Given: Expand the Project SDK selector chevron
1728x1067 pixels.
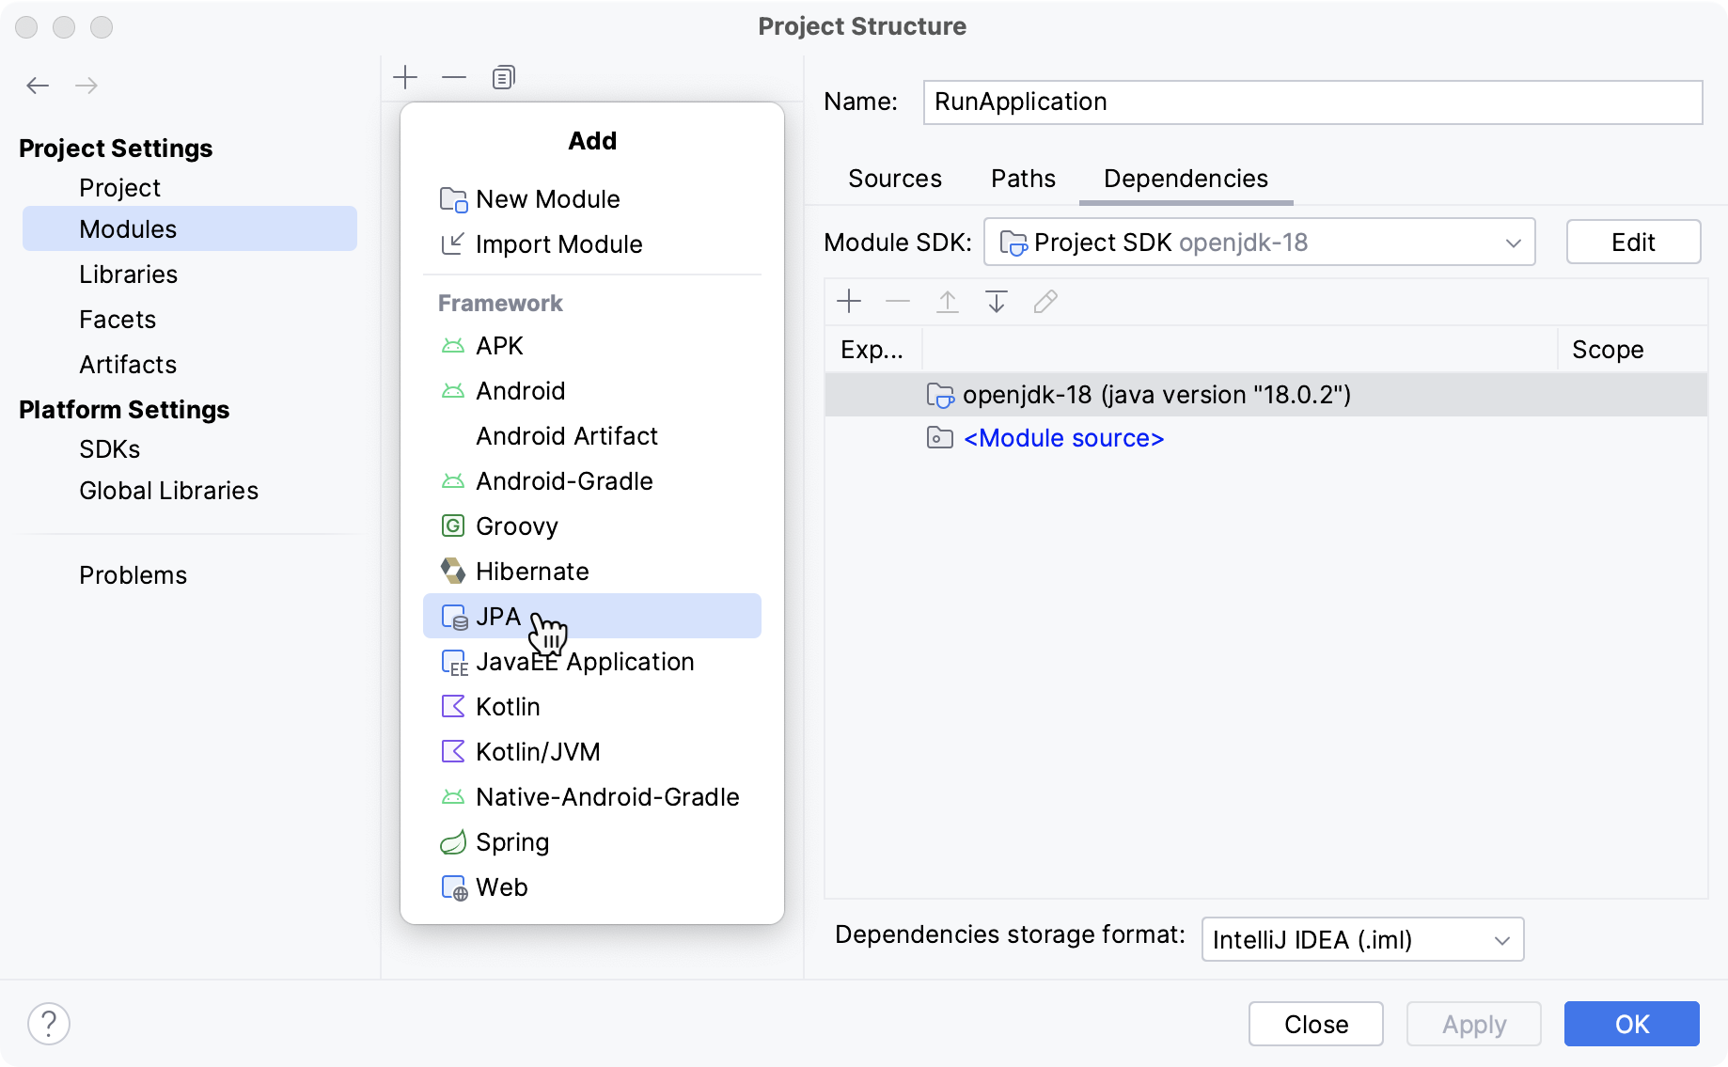Looking at the screenshot, I should click(1512, 242).
